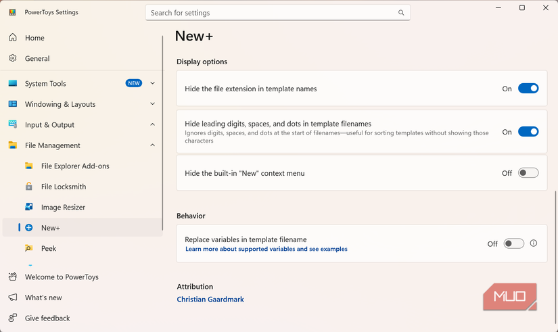Image resolution: width=558 pixels, height=332 pixels.
Task: Expand the Windowing & Layouts chevron
Action: [152, 104]
